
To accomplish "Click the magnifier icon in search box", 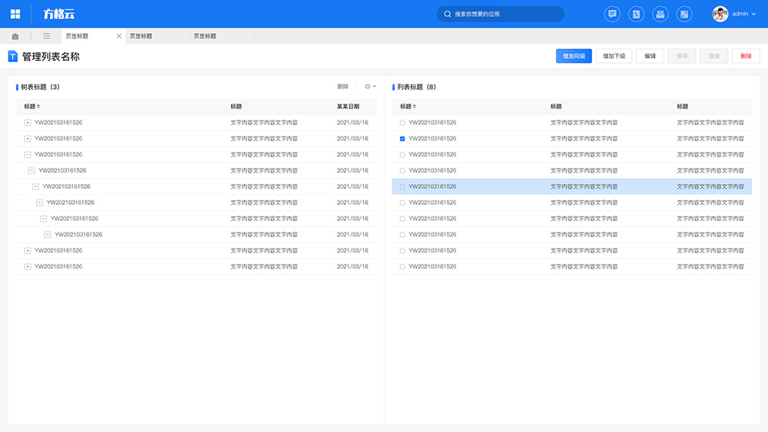I will tap(447, 14).
